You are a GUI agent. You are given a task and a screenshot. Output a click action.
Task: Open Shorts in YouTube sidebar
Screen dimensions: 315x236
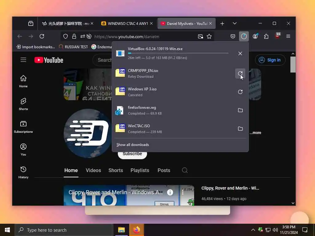click(x=23, y=104)
